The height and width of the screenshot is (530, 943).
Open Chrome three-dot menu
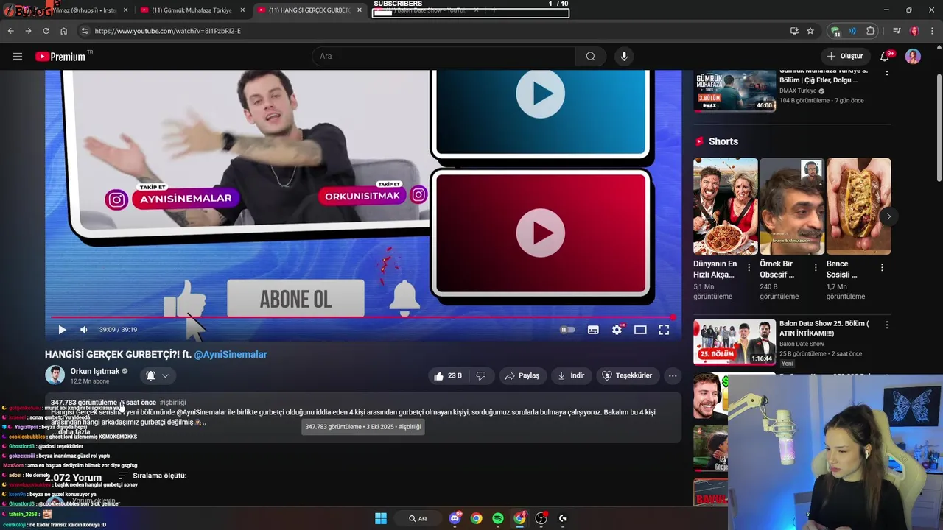click(x=933, y=31)
